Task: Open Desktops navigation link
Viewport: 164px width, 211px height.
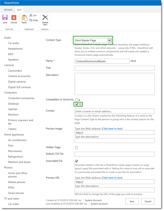Action: [13, 104]
